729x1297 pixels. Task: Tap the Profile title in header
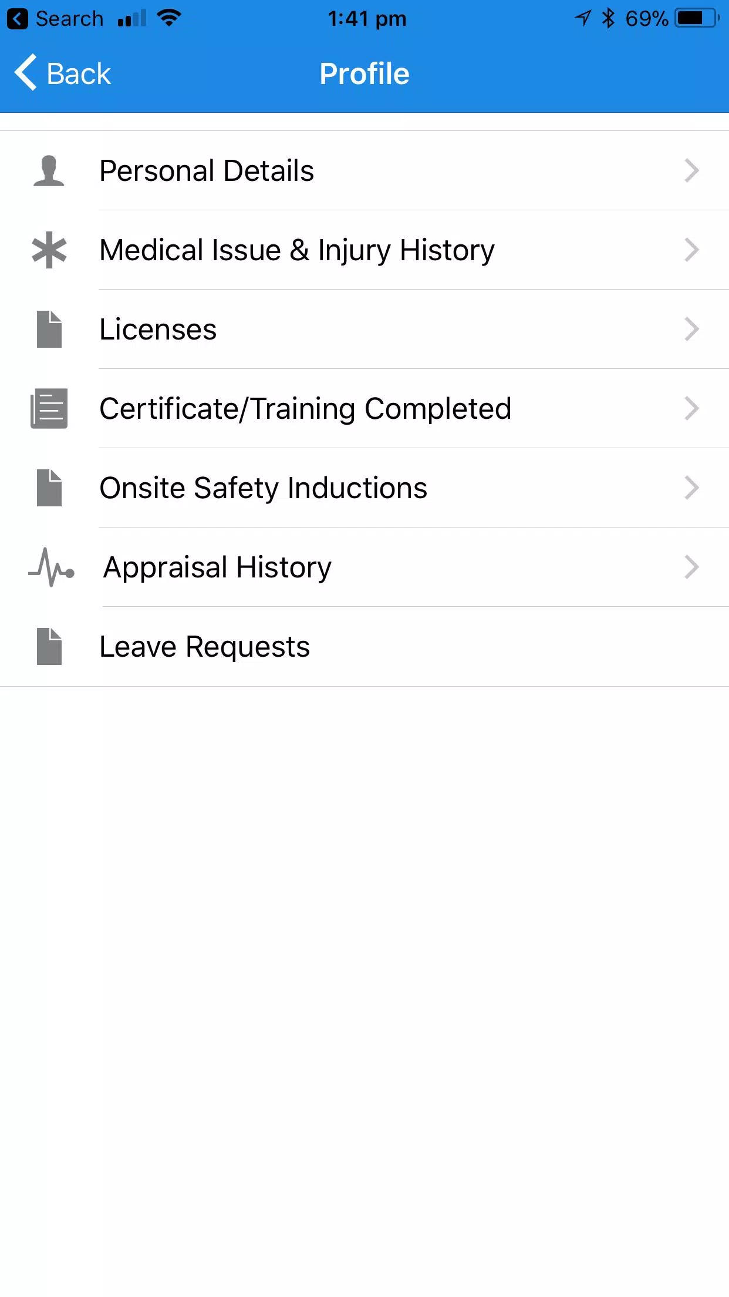click(365, 74)
